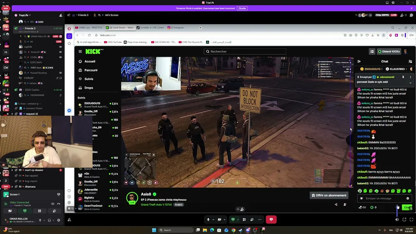Toggle camera in Discord voice panel
Viewport: 416px width, 234px height.
pos(10,211)
